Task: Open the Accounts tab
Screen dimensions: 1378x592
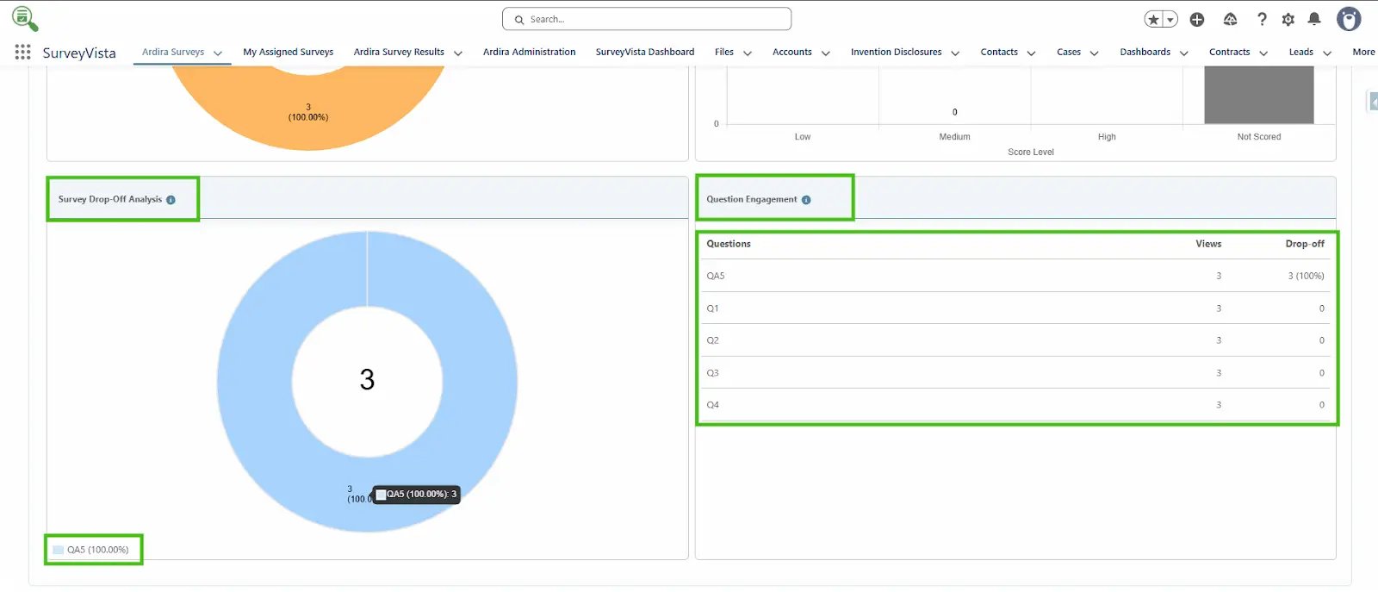Action: coord(792,53)
